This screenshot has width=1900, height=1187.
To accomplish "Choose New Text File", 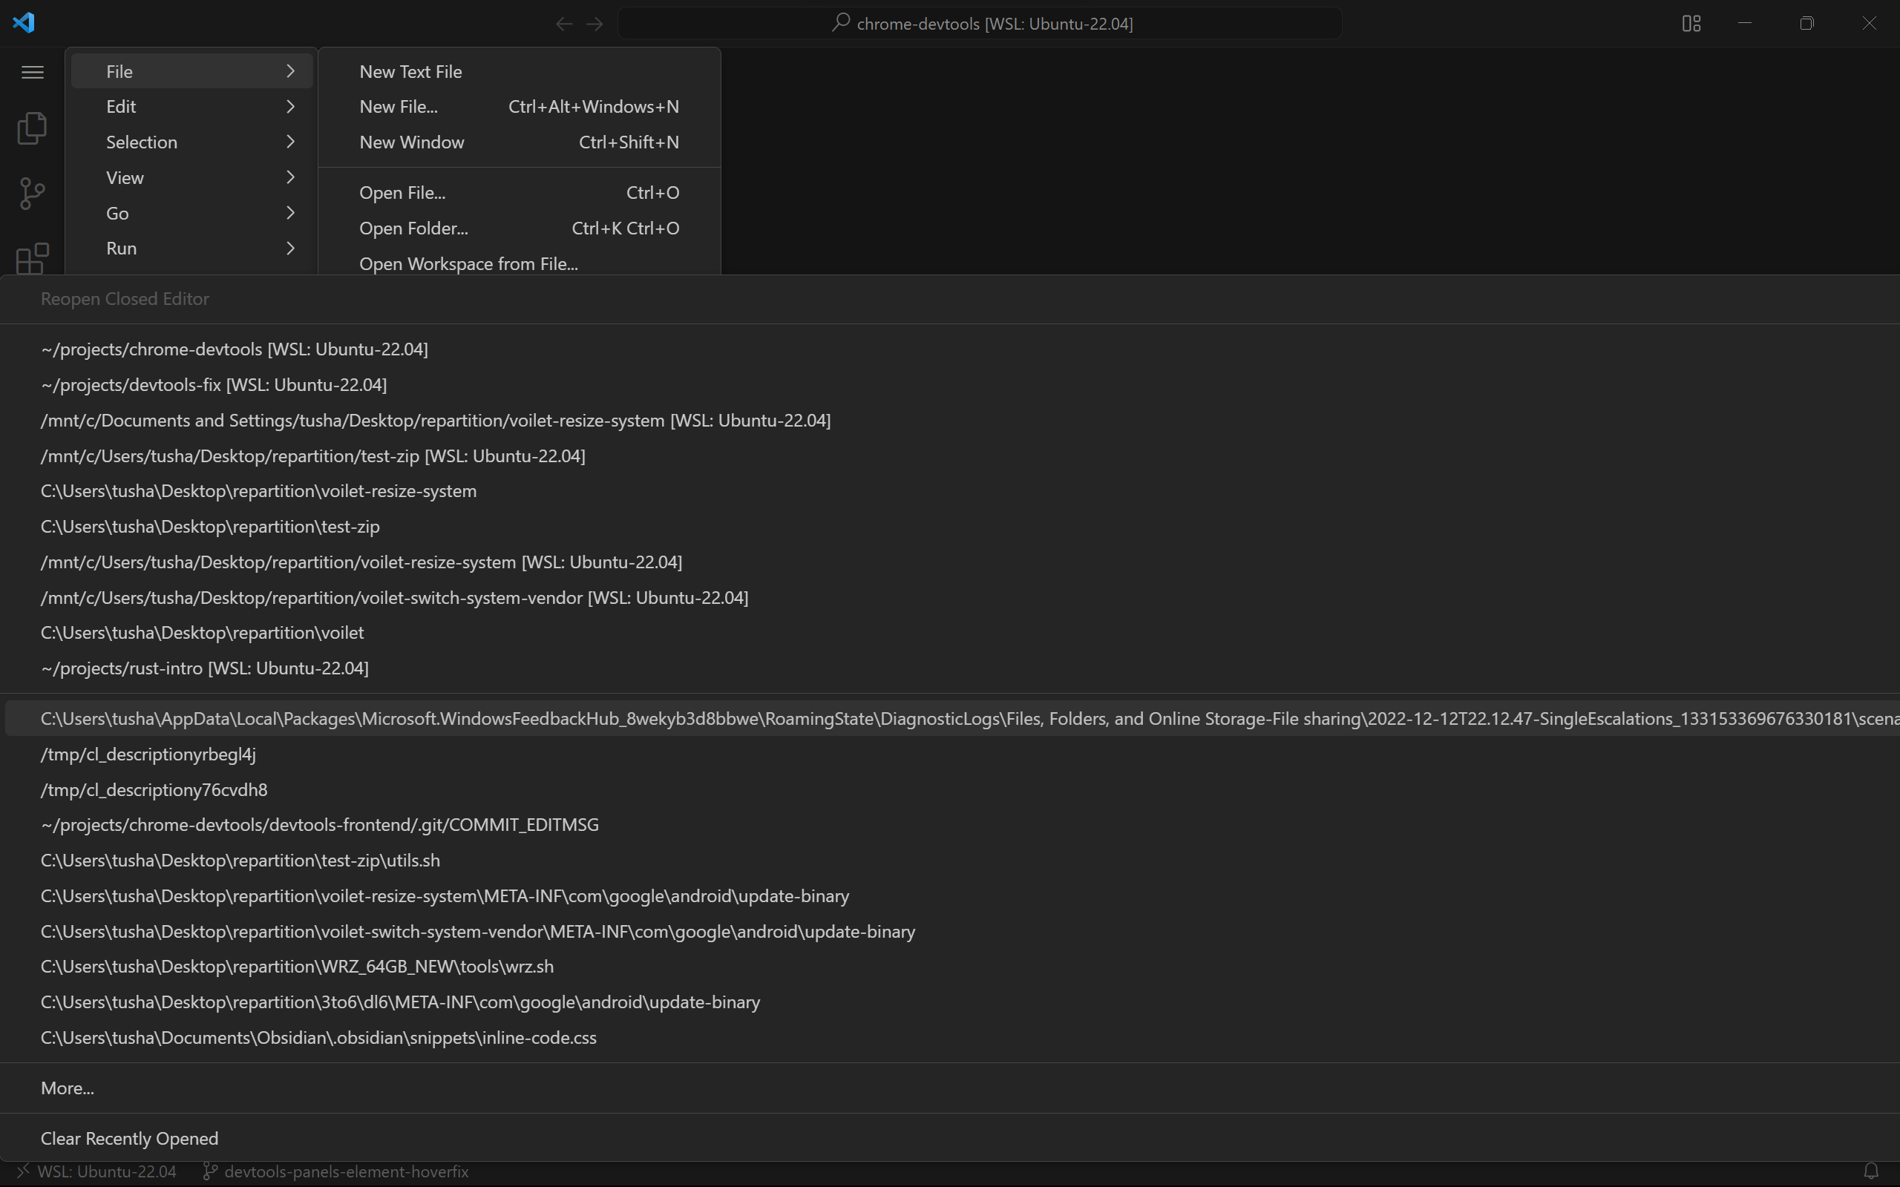I will 519,71.
